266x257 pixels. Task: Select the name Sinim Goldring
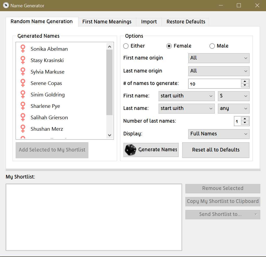coord(48,95)
